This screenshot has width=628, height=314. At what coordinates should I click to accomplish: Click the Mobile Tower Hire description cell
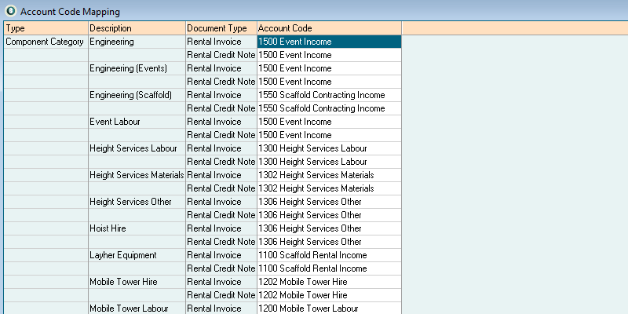point(123,282)
